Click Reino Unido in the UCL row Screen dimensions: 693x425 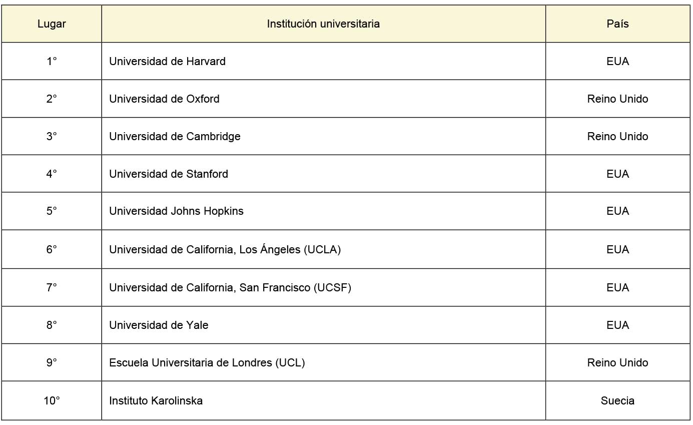click(617, 363)
